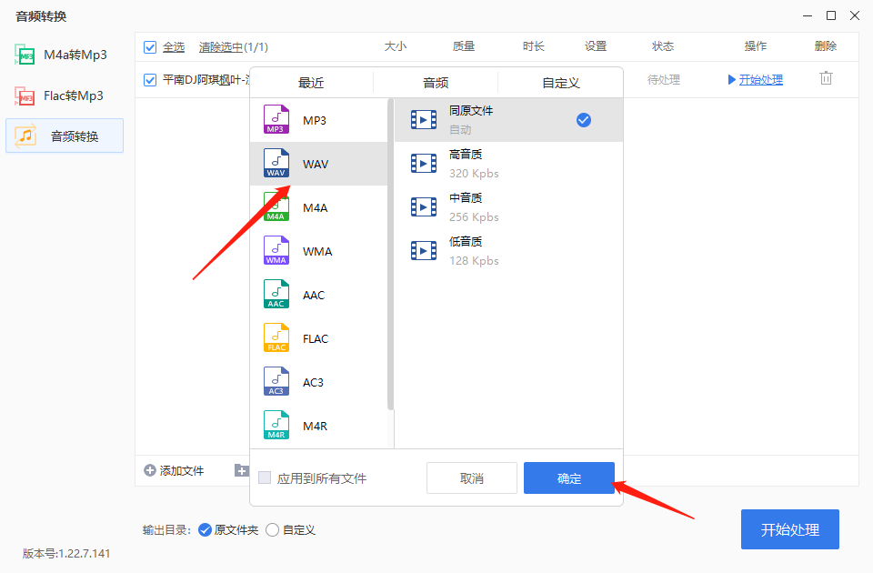Viewport: 873px width, 573px height.
Task: Close the 音频转换 window
Action: point(855,15)
